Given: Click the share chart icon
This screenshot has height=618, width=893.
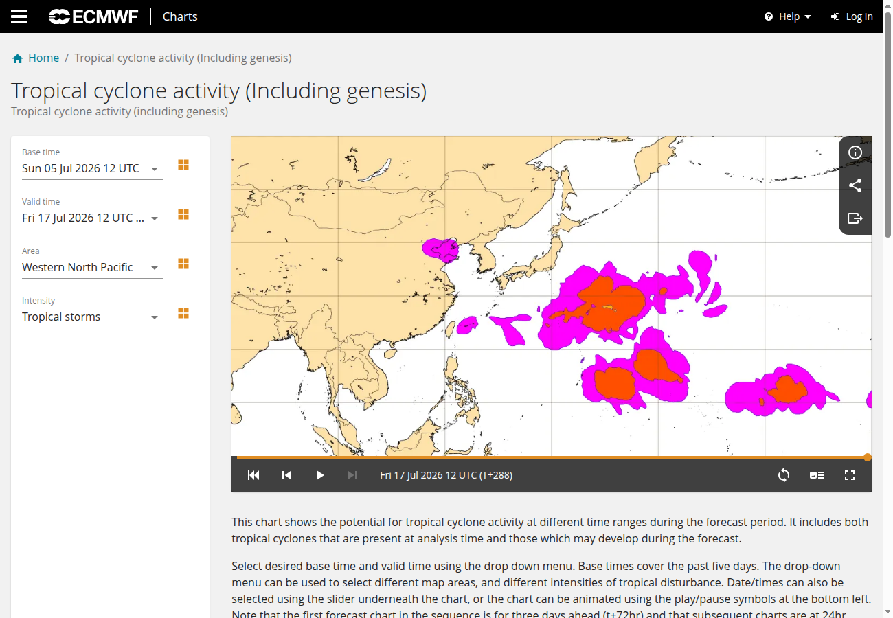Looking at the screenshot, I should pos(855,185).
